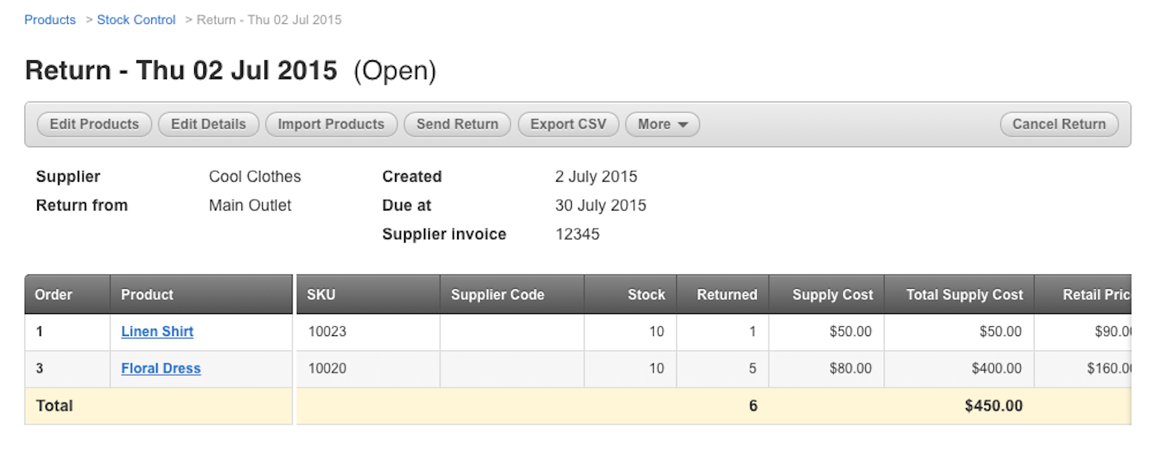Open the Floral Dress product link

point(161,369)
